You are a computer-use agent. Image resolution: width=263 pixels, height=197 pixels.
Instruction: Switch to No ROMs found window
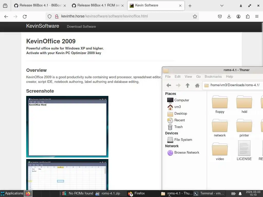click(78, 193)
